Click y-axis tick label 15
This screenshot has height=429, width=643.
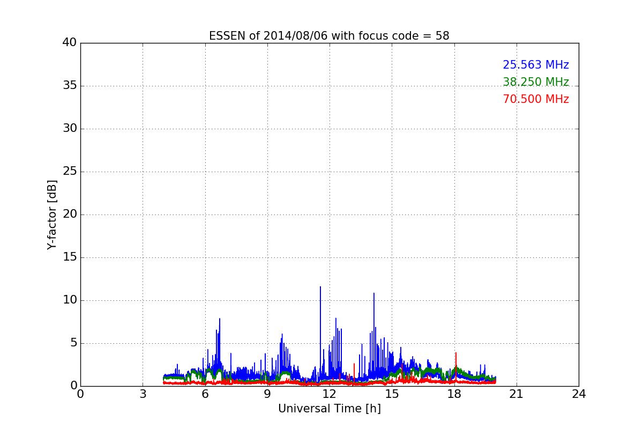click(70, 257)
